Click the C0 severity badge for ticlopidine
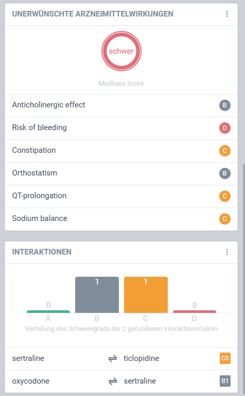The image size is (245, 396). pos(225,358)
